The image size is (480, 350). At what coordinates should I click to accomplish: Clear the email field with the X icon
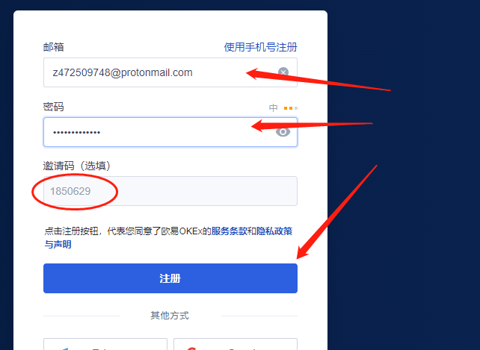pos(283,72)
